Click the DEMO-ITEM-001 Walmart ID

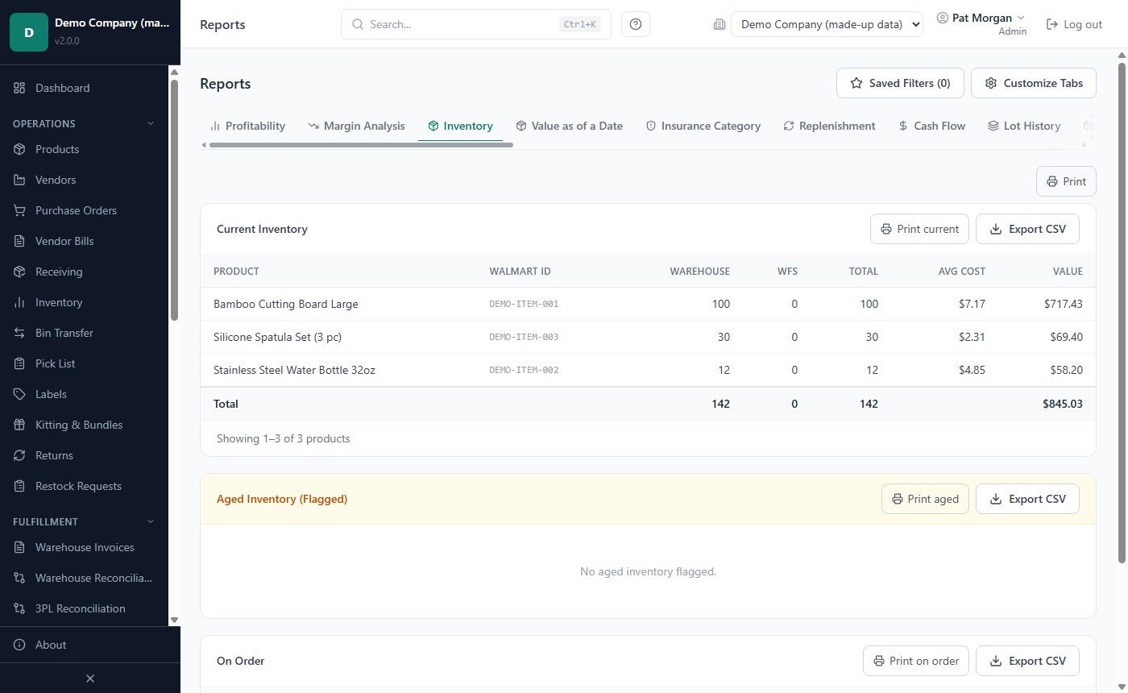click(524, 304)
